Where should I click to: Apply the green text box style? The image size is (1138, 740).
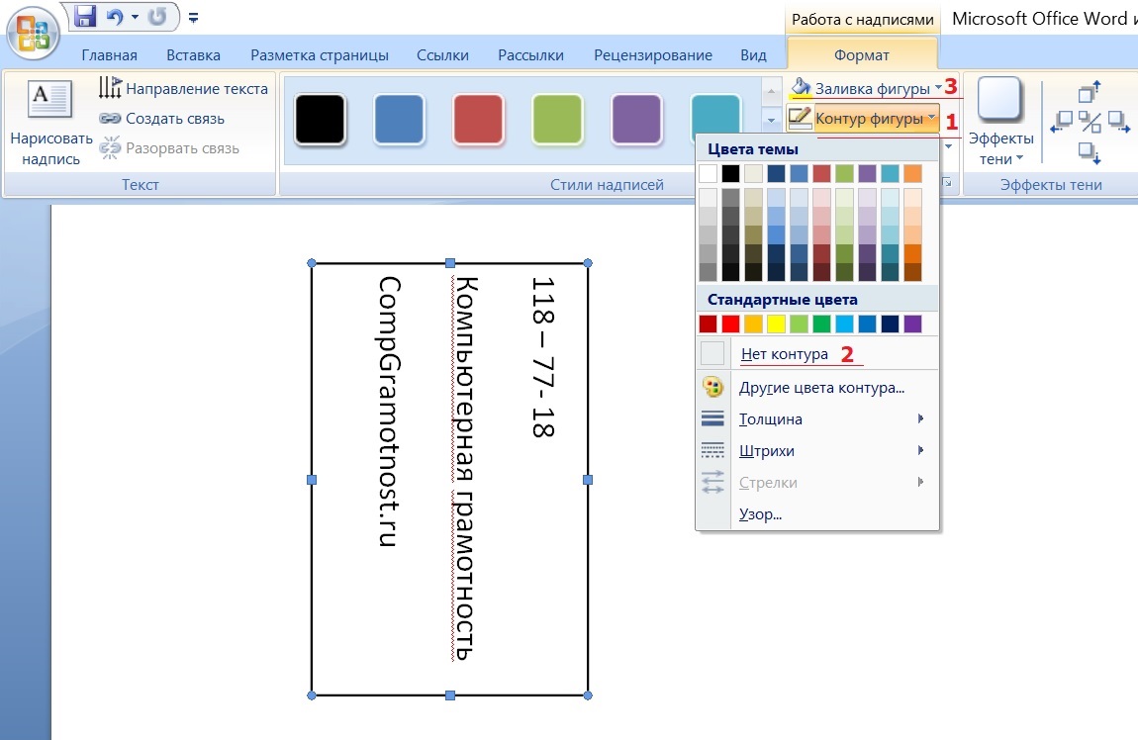point(557,119)
